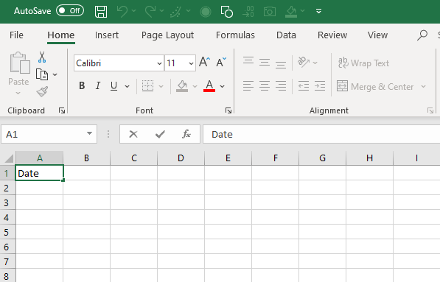Click the camera screenshot icon
Image resolution: width=440 pixels, height=282 pixels.
point(270,12)
